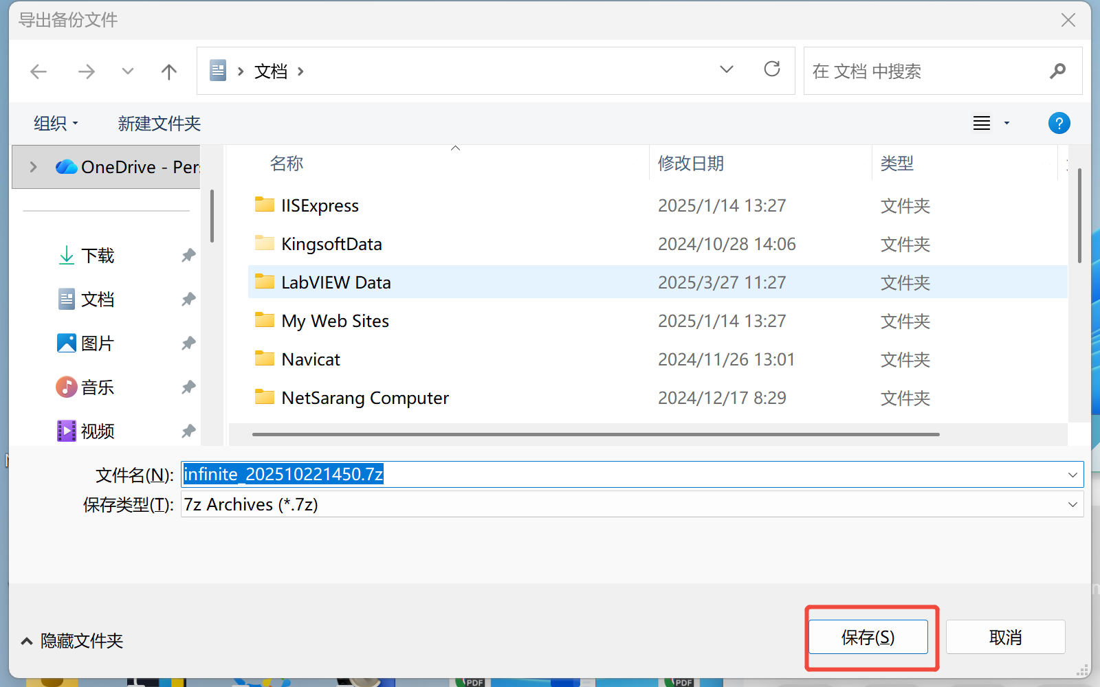Navigate up one folder level
This screenshot has height=687, width=1100.
[168, 71]
